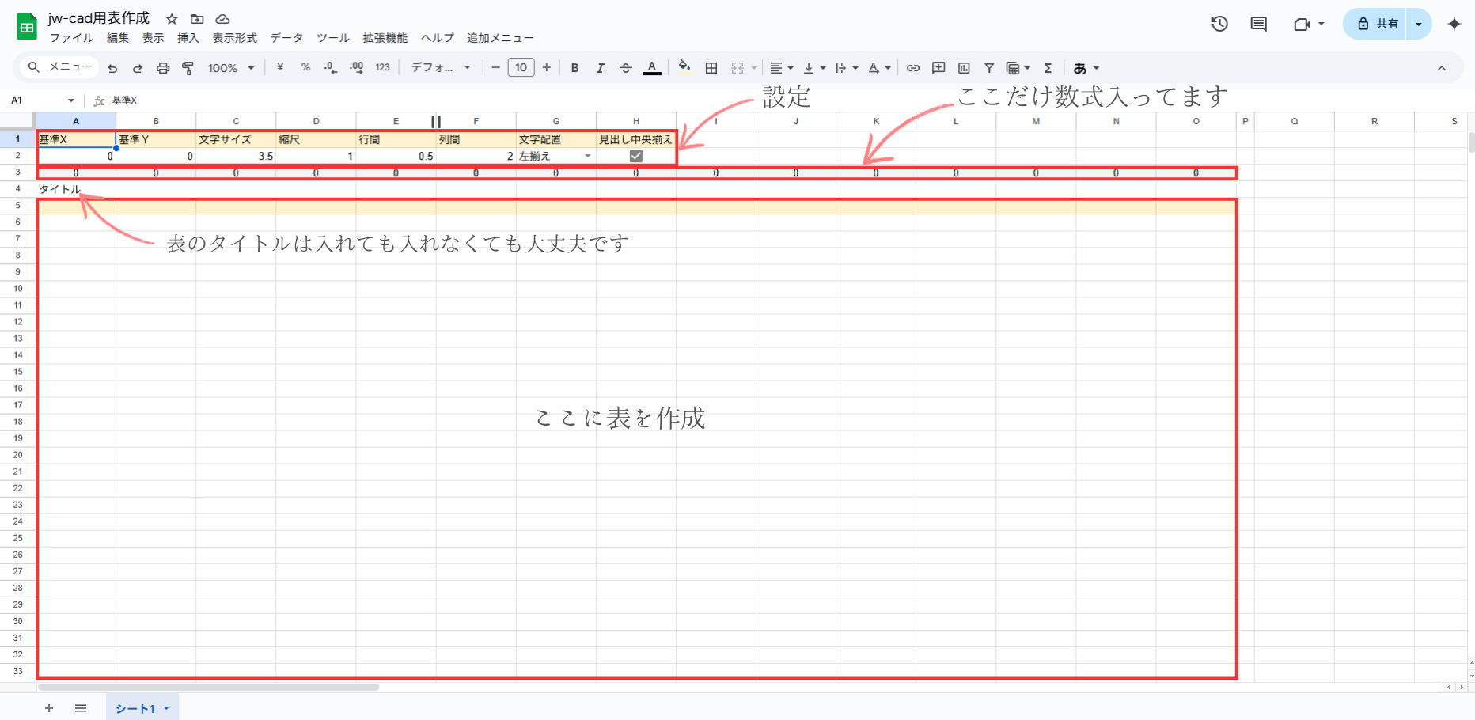Viewport: 1475px width, 720px height.
Task: Toggle bold formatting
Action: click(574, 68)
